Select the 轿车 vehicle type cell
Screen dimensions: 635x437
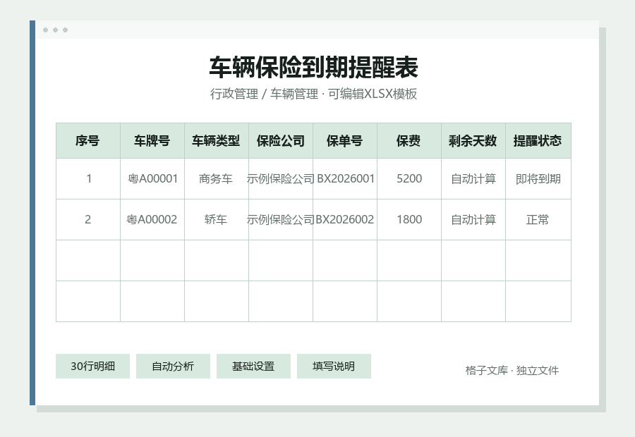pyautogui.click(x=216, y=219)
